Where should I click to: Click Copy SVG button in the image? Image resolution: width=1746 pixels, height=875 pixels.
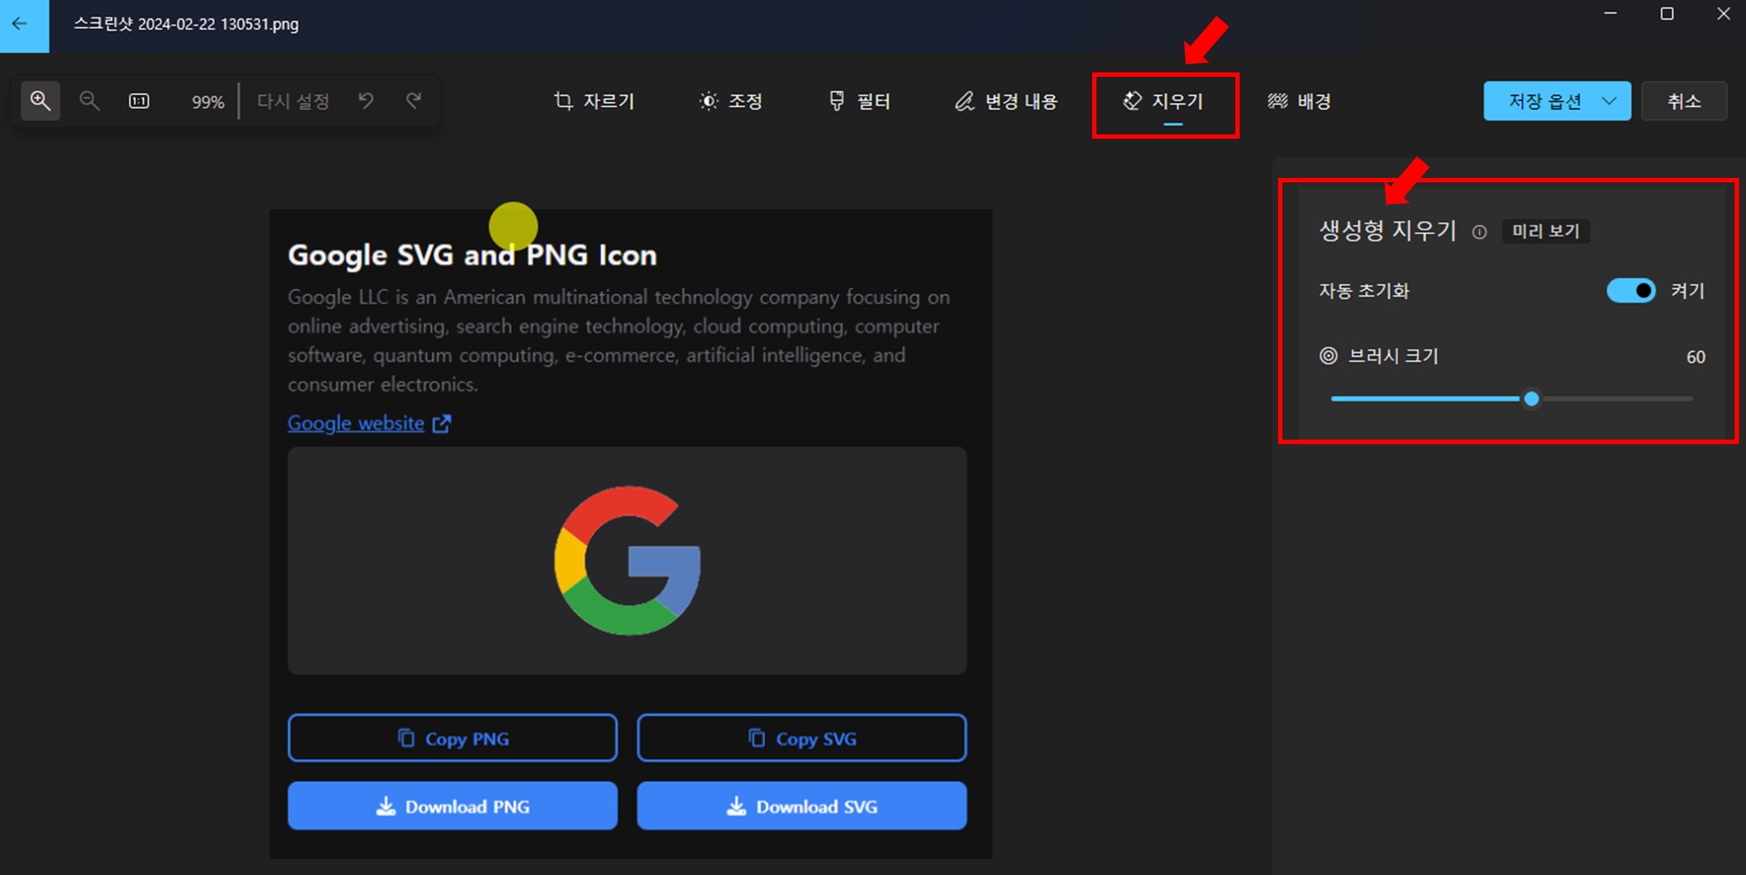801,738
